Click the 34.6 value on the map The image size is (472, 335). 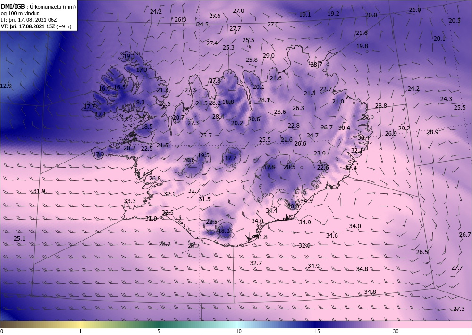(332, 236)
